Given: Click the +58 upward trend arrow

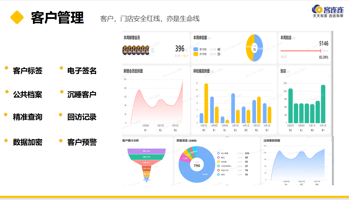Looking at the screenshot, I should [187, 56].
